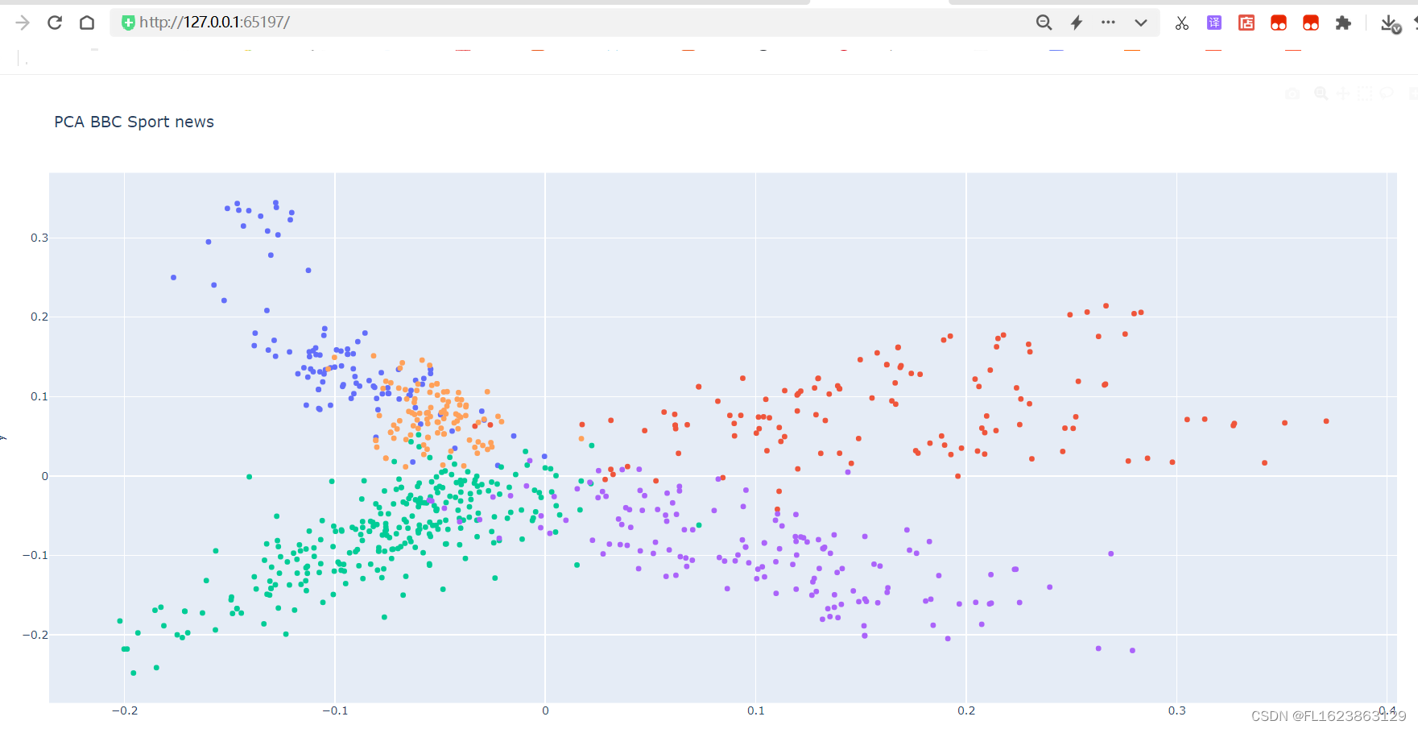Screen dimensions: 1418x729
Task: Go to the browser home page
Action: click(87, 23)
